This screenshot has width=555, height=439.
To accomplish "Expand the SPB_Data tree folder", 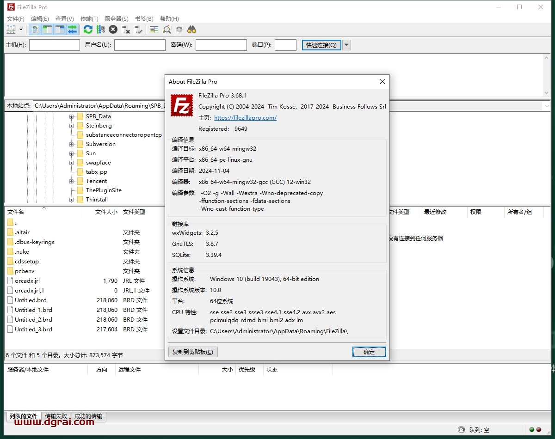I will coord(72,116).
